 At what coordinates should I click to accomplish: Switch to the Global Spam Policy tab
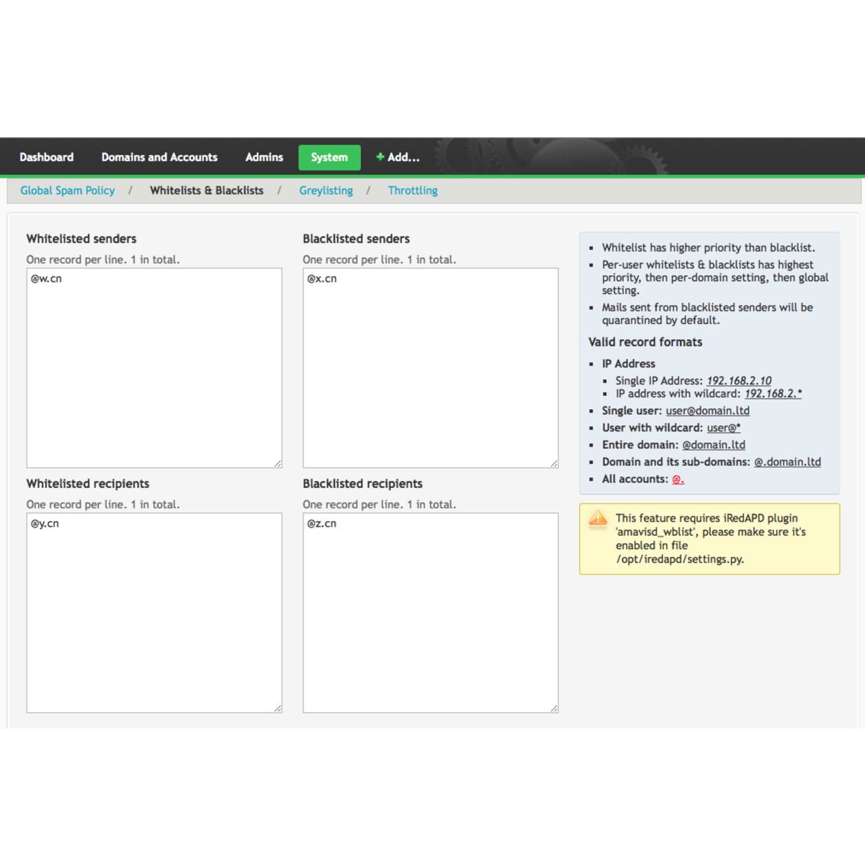[x=67, y=191]
